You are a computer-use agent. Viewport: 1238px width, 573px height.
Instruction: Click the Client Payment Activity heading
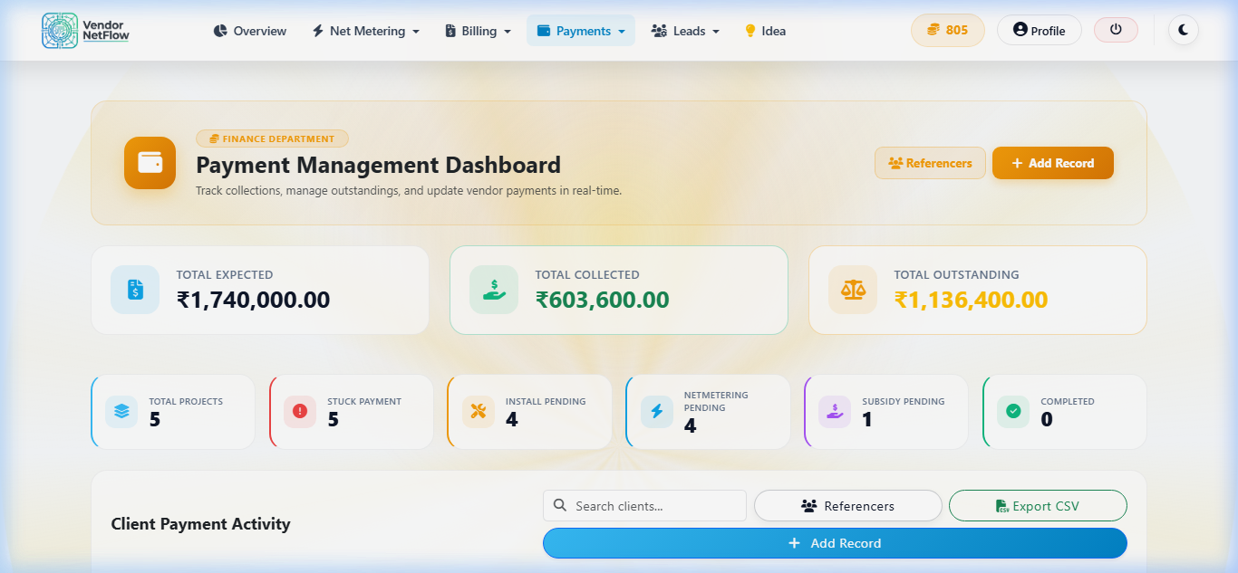pyautogui.click(x=200, y=524)
